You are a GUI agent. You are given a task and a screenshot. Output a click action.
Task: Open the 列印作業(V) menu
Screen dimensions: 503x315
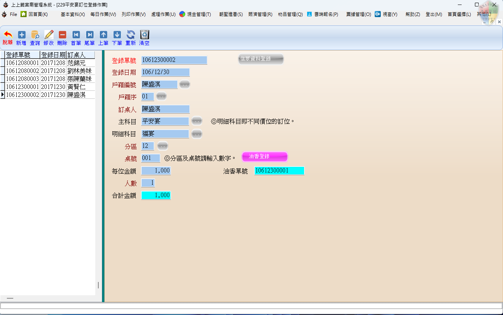(x=134, y=14)
